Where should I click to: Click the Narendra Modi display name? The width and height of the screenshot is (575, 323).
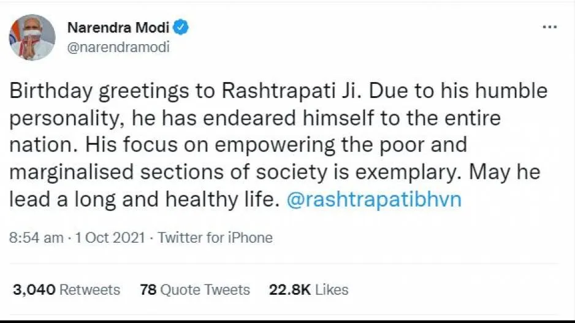[x=119, y=28]
